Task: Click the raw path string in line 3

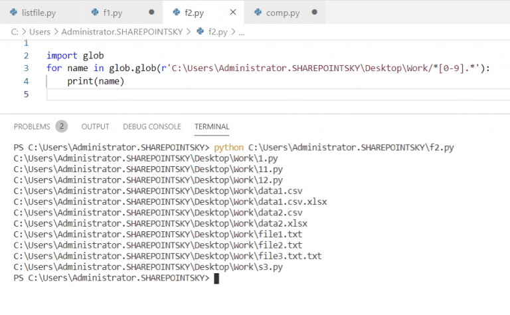Action: 320,68
